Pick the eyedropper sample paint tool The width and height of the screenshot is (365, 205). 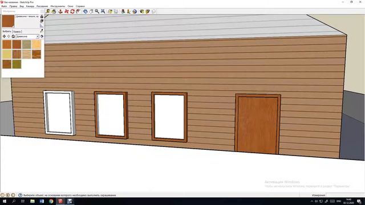pyautogui.click(x=42, y=31)
